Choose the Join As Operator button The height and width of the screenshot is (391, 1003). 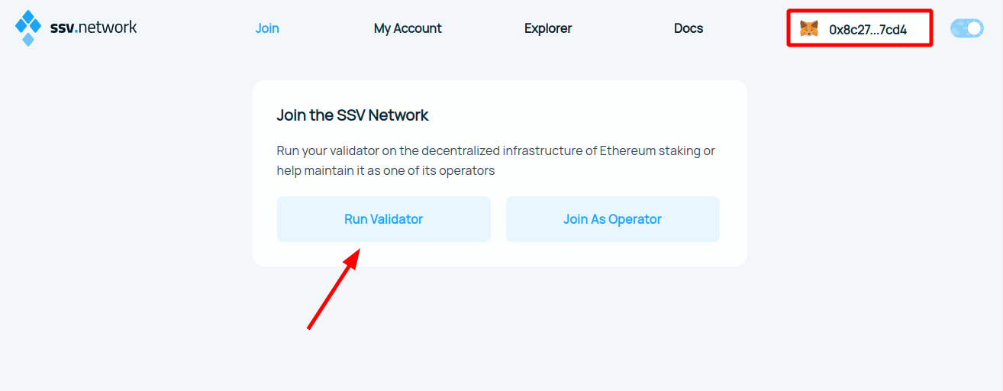[613, 219]
